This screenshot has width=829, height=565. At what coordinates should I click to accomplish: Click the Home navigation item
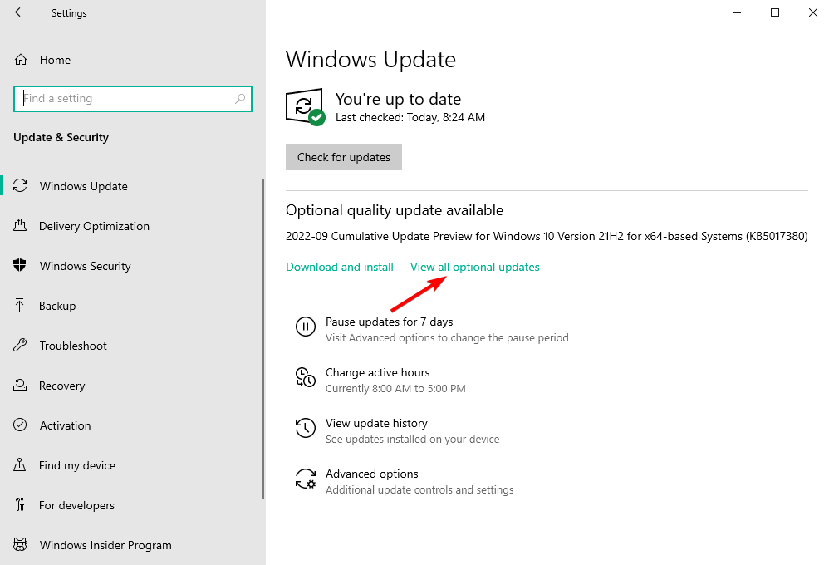tap(55, 60)
